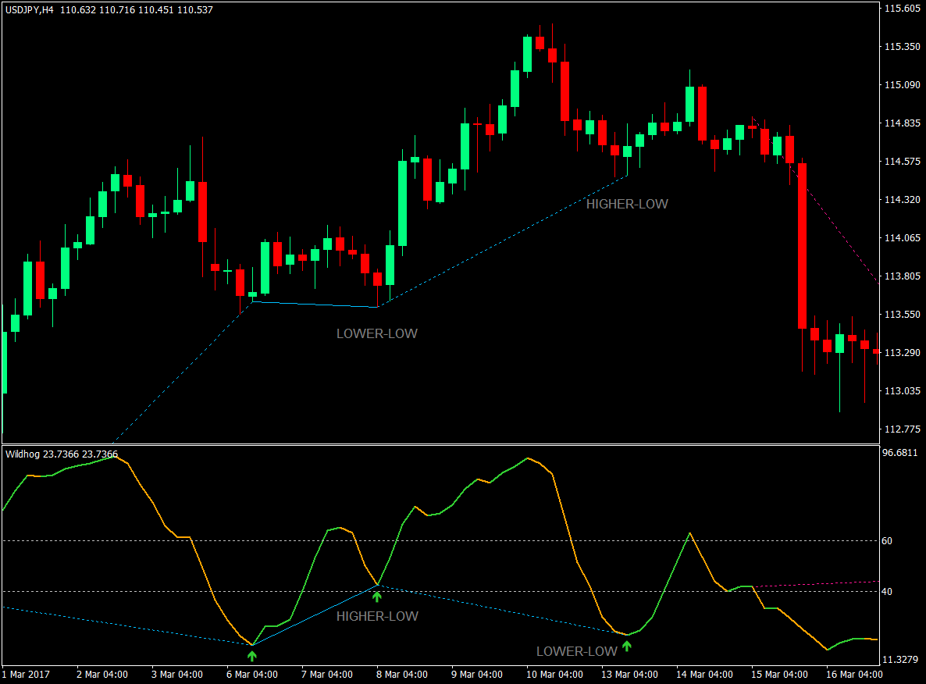This screenshot has height=684, width=926.
Task: Click the HIGHER-LOW text label on the price chart
Action: point(629,204)
